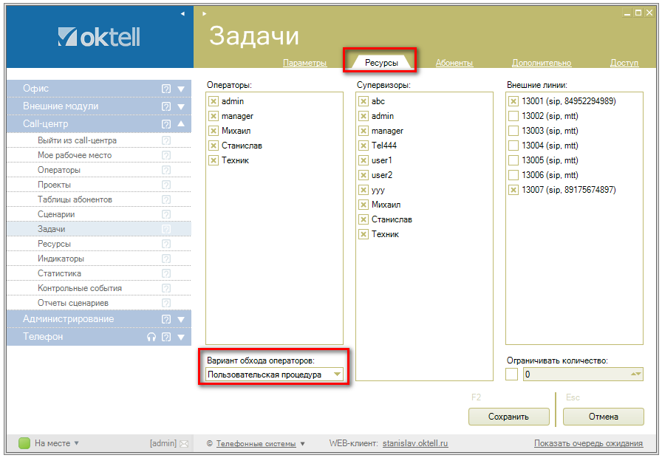Select Сценарии in the Call-центр menu
Screen dimensions: 662x458
tap(56, 214)
